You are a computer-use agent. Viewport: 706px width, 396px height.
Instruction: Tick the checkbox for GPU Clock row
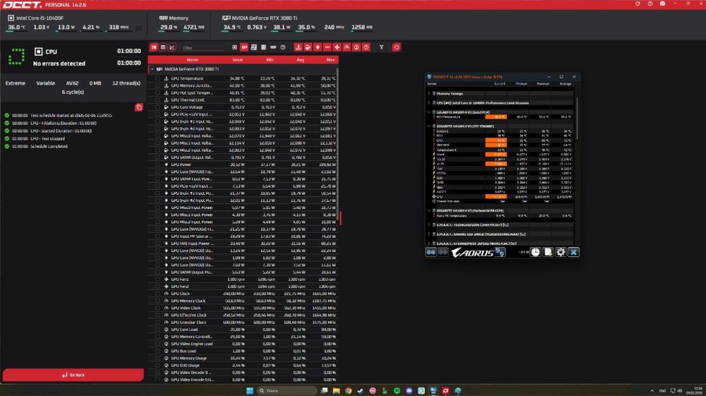click(157, 294)
